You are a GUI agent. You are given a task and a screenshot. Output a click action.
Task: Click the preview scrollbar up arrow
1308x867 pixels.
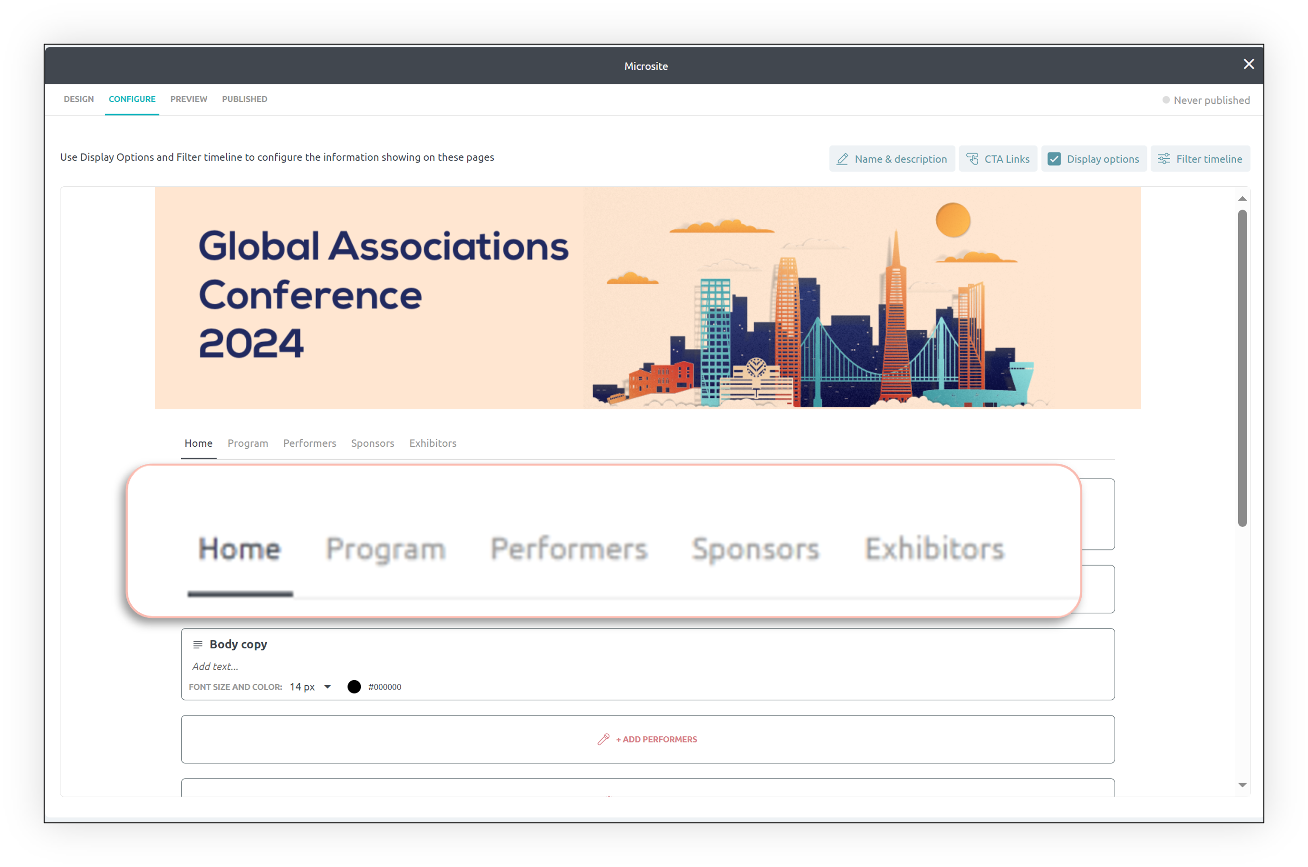click(1241, 199)
